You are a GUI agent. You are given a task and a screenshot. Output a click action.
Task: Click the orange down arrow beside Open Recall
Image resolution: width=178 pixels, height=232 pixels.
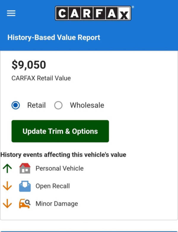point(7,186)
